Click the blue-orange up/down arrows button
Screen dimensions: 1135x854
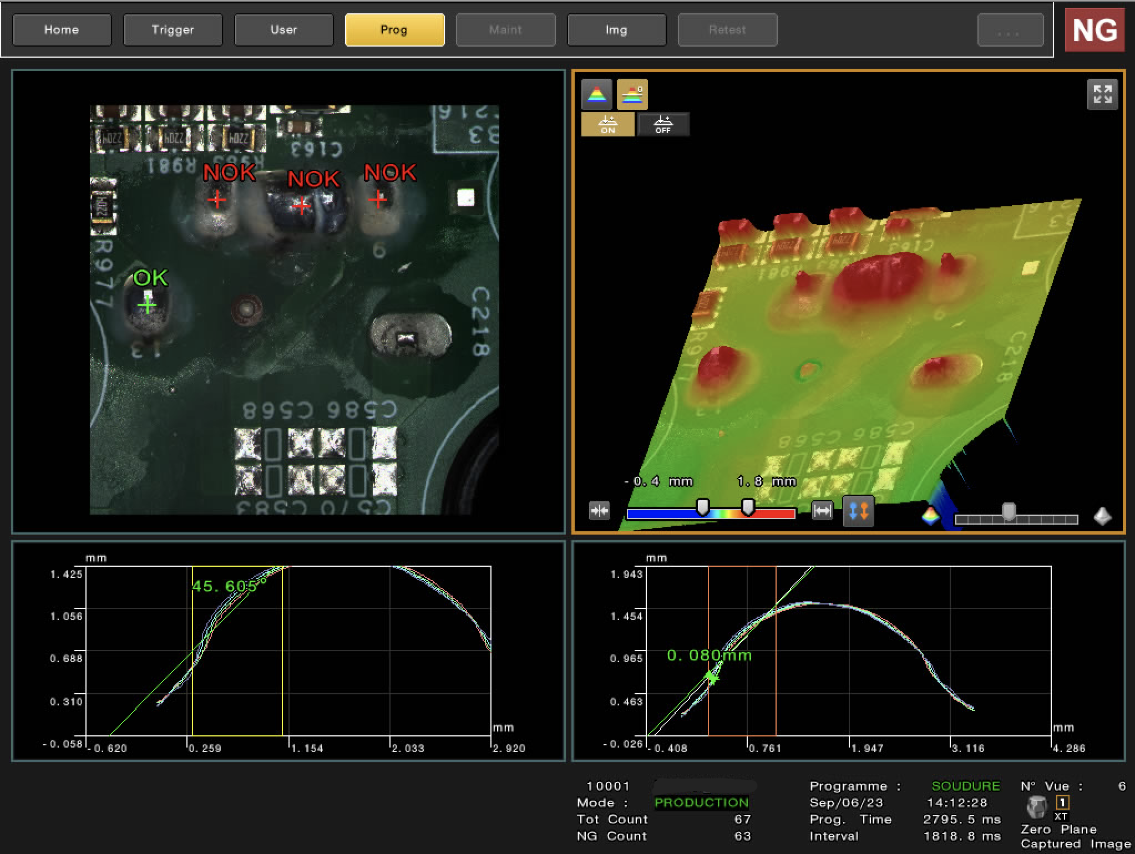(x=858, y=511)
